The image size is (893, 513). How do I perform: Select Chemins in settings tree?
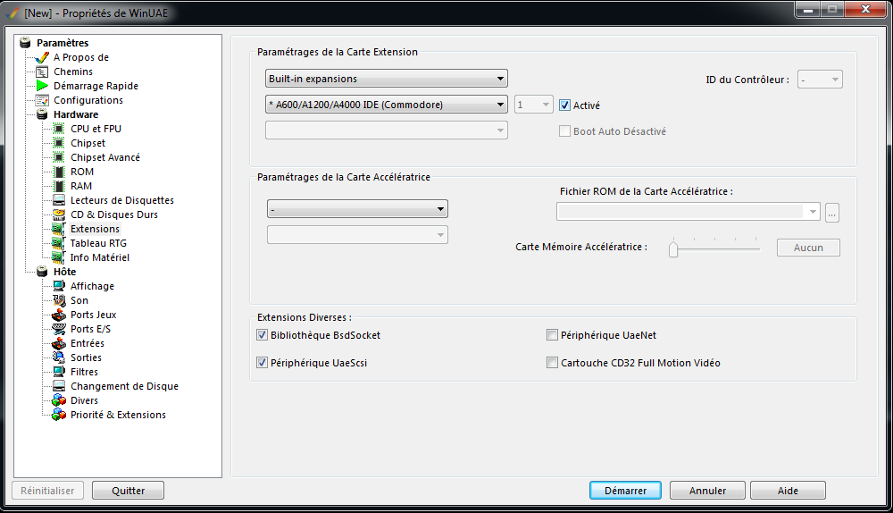73,71
